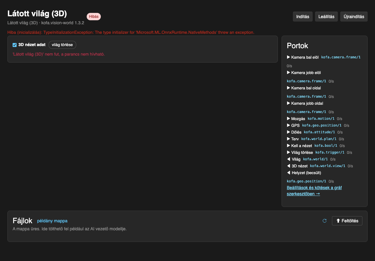375x261 pixels.
Task: Click the 'nem fut, a parancs nem hívható' warning
Action: (x=59, y=54)
